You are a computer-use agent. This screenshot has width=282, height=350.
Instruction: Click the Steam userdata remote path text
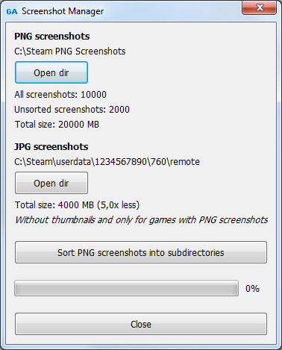107,162
